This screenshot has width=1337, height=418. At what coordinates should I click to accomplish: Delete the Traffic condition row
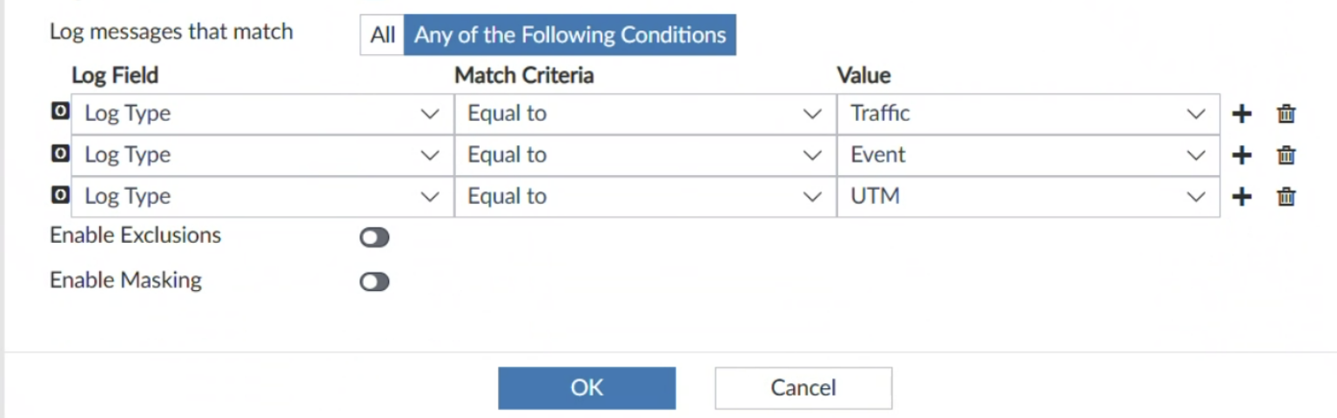1286,114
